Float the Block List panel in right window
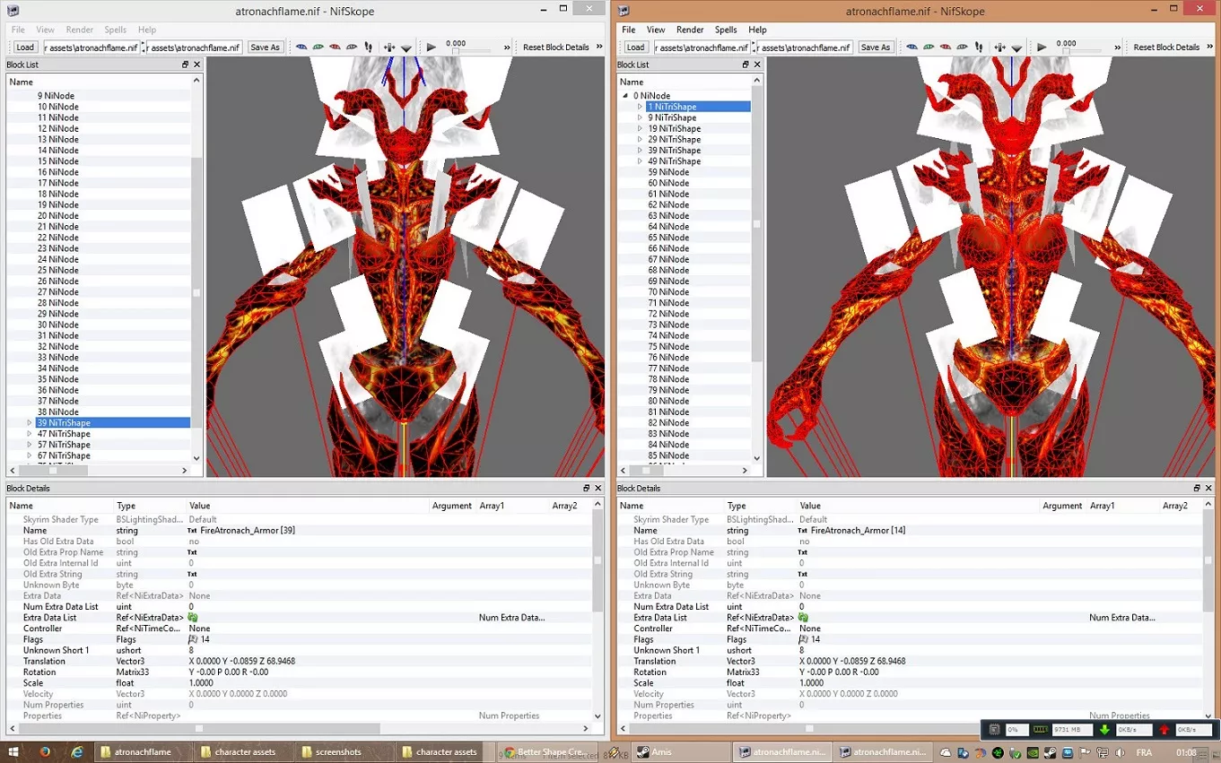 tap(745, 65)
